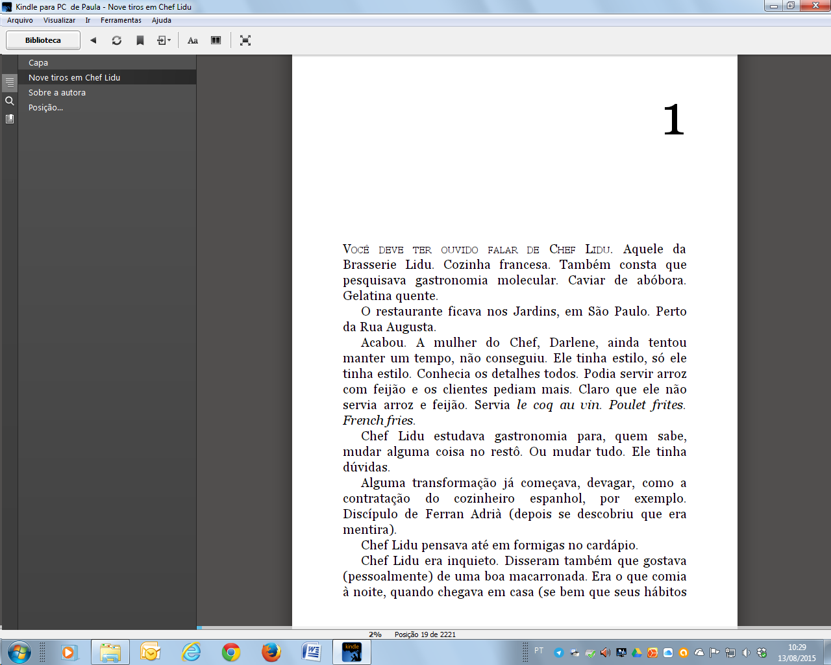Screen dimensions: 831x665
Task: Launch Firefox from the taskbar
Action: [271, 651]
